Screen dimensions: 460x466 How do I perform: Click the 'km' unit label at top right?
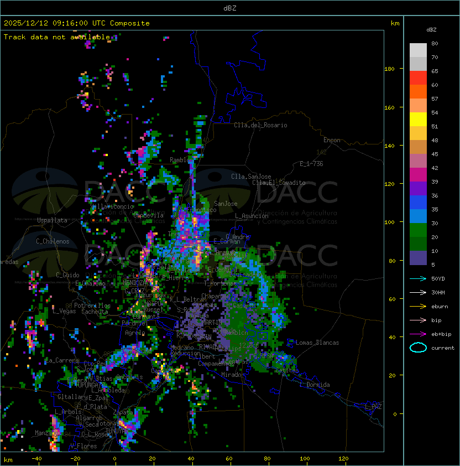[395, 23]
